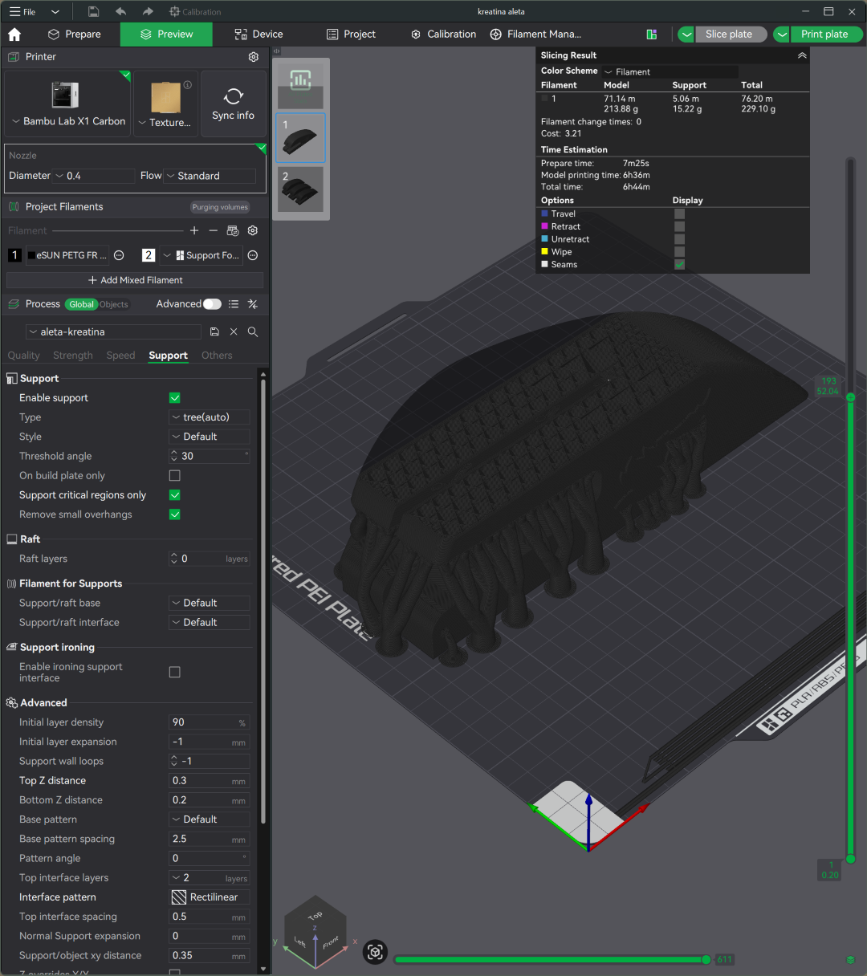Screen dimensions: 867x976
Task: Open the support Type tree(auto) dropdown
Action: coord(210,417)
